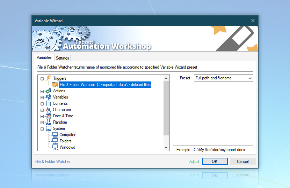290x188 pixels.
Task: Click the Actions gear icon
Action: pyautogui.click(x=49, y=91)
